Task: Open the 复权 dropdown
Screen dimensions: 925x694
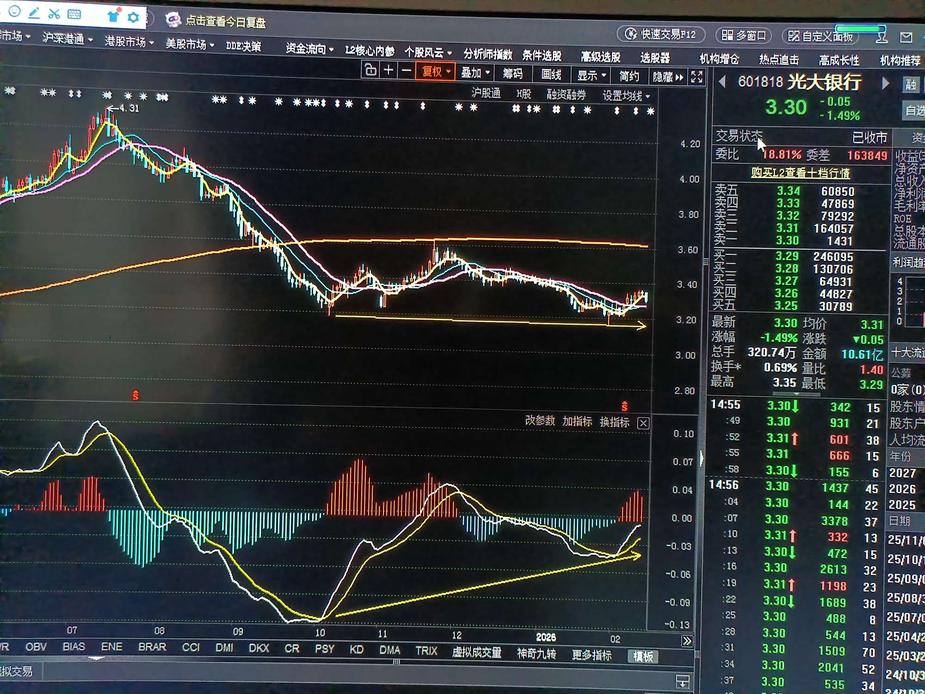Action: (435, 72)
